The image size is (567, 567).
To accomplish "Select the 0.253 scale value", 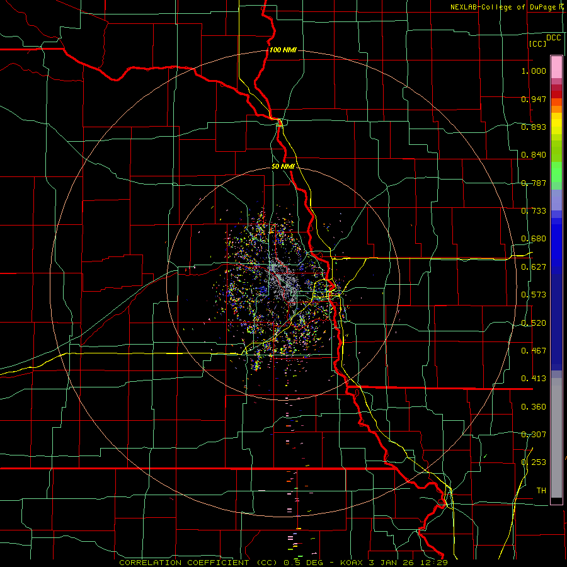I will click(534, 462).
